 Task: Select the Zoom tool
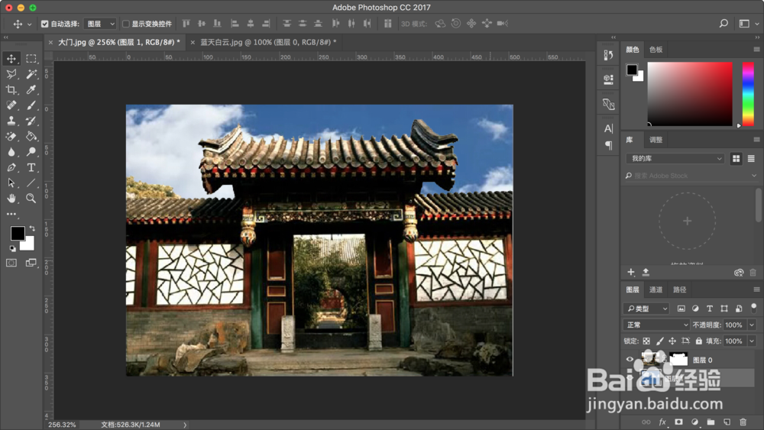click(x=31, y=199)
